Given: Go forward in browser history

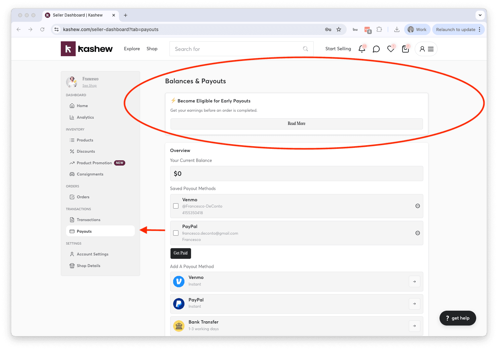Looking at the screenshot, I should point(30,29).
